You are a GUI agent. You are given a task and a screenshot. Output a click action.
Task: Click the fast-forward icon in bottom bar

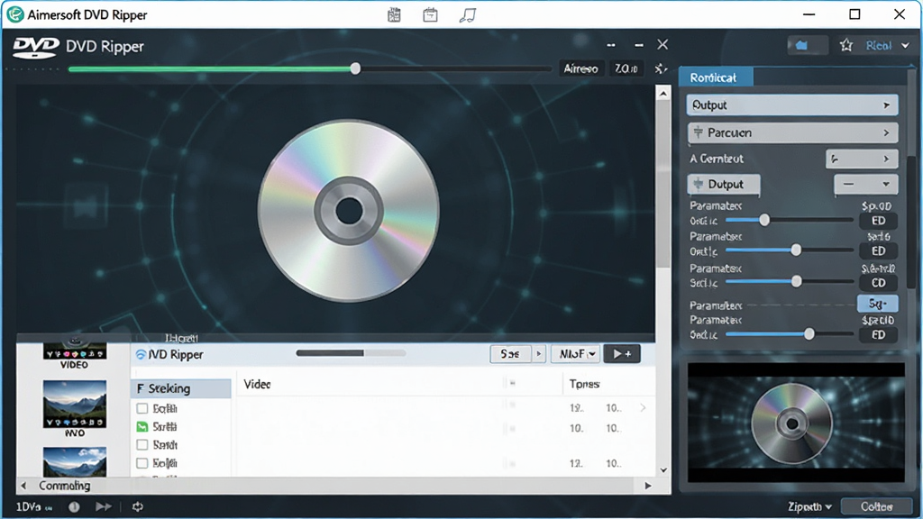pos(103,506)
